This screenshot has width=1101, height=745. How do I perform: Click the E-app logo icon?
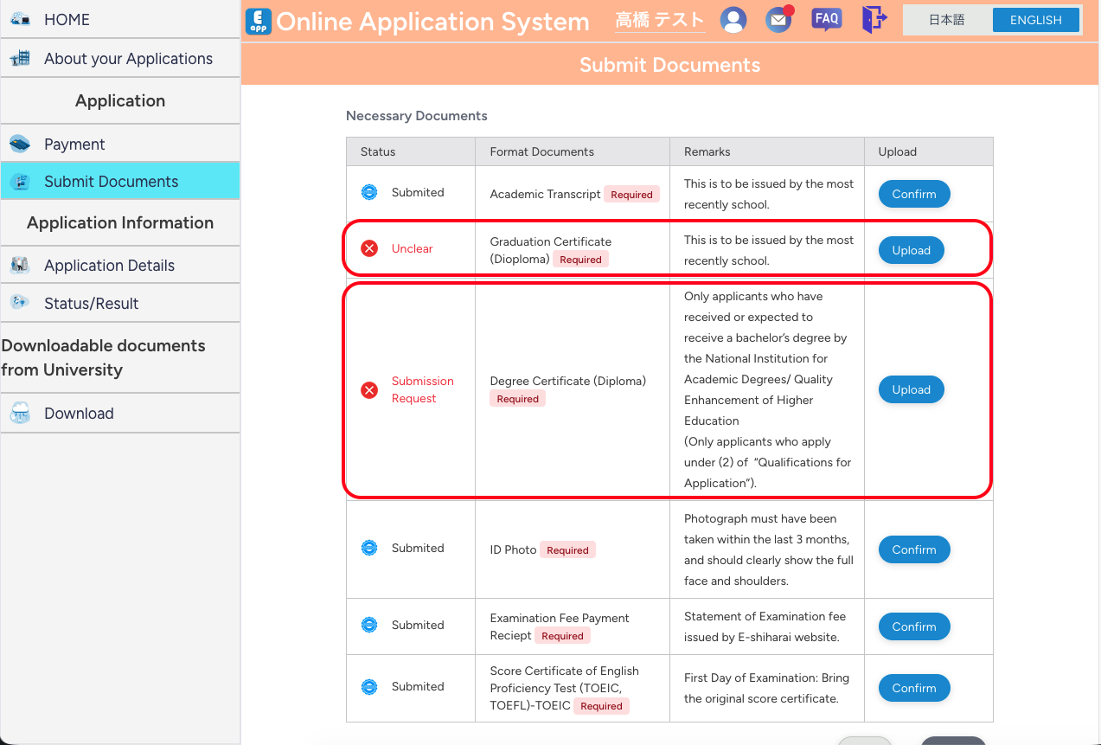(x=259, y=21)
